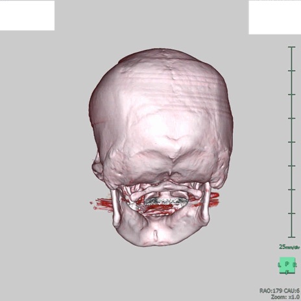The width and height of the screenshot is (301, 301).
Task: Click the 25mm/div scale label
Action: 289,247
